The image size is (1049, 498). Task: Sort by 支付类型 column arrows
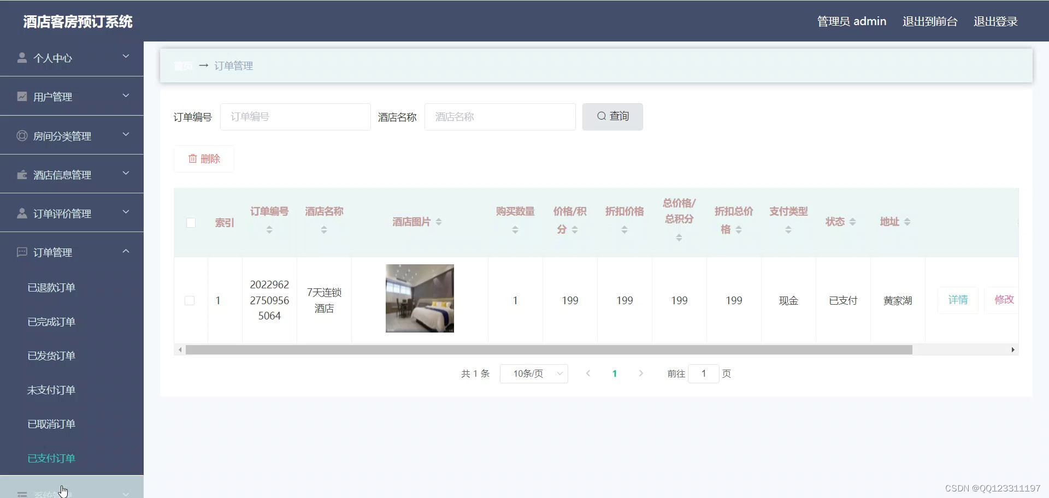point(788,230)
